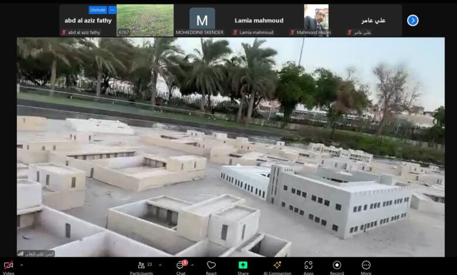Select the 6767 participant video thumbnail
Image resolution: width=457 pixels, height=275 pixels.
(x=145, y=20)
